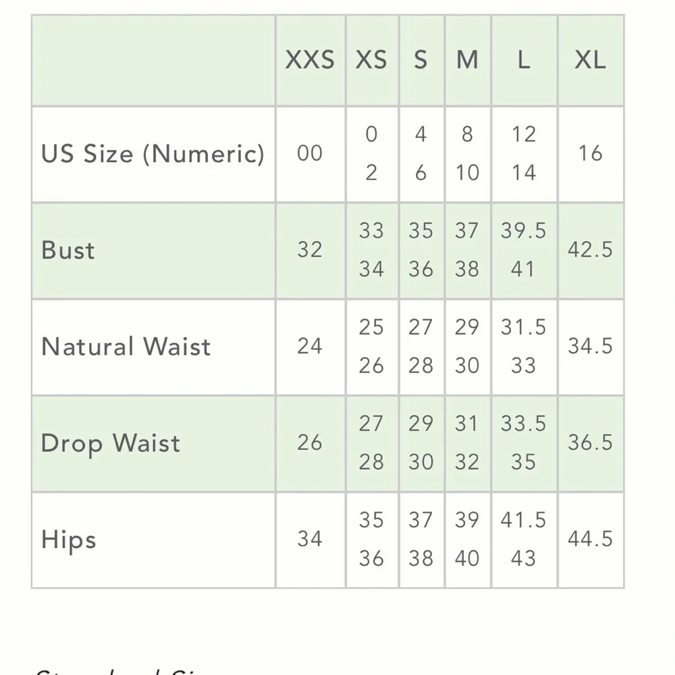Image resolution: width=675 pixels, height=675 pixels.
Task: Click the 36.5 drop waist value
Action: (x=590, y=443)
